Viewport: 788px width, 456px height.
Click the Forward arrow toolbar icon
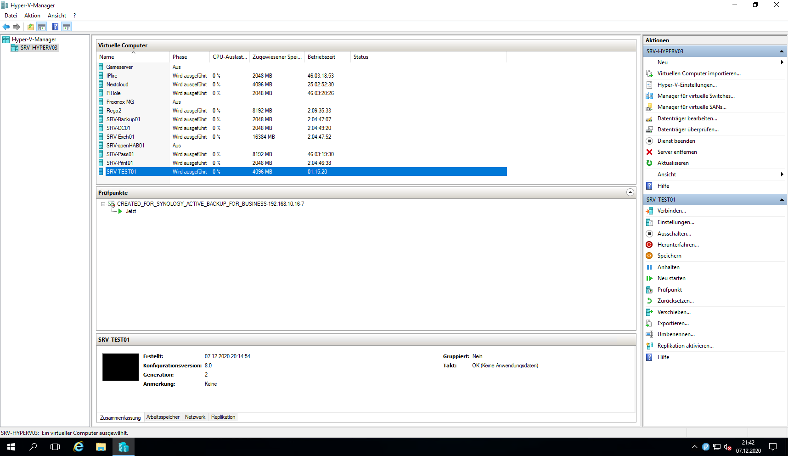pyautogui.click(x=17, y=27)
